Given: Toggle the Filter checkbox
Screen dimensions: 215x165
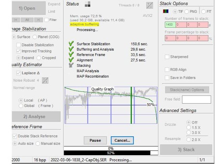Looking at the screenshot, I should tap(46, 20).
